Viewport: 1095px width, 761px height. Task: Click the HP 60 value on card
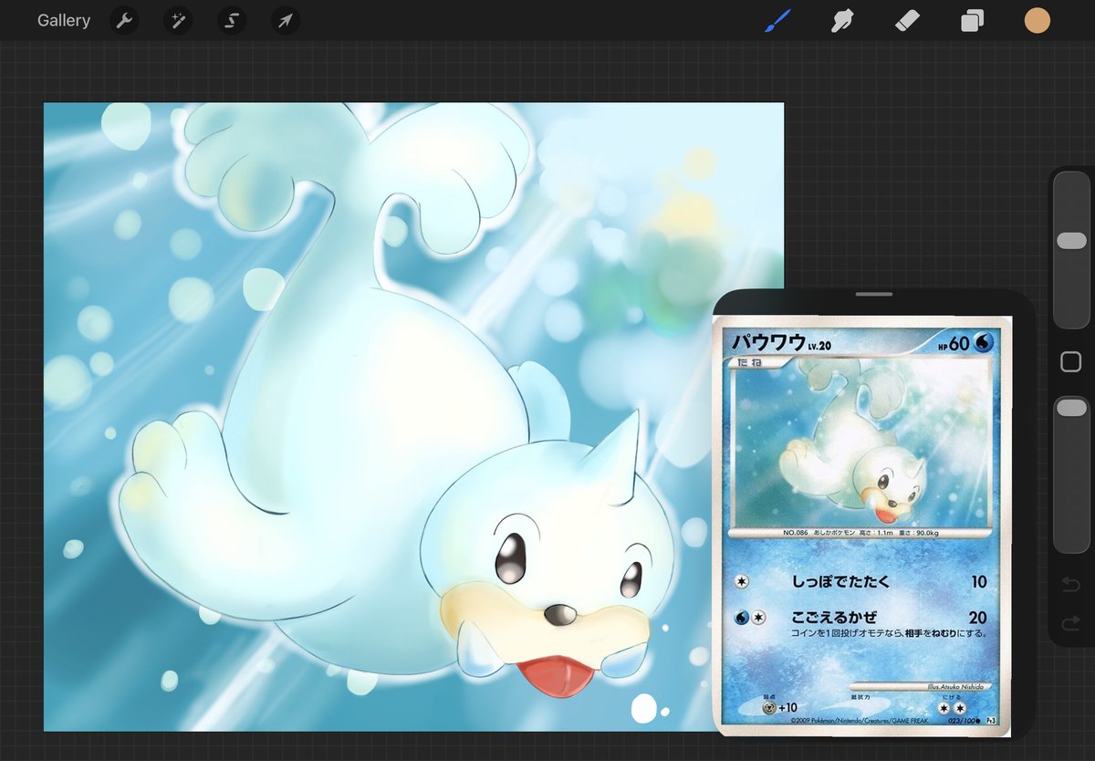click(x=954, y=343)
